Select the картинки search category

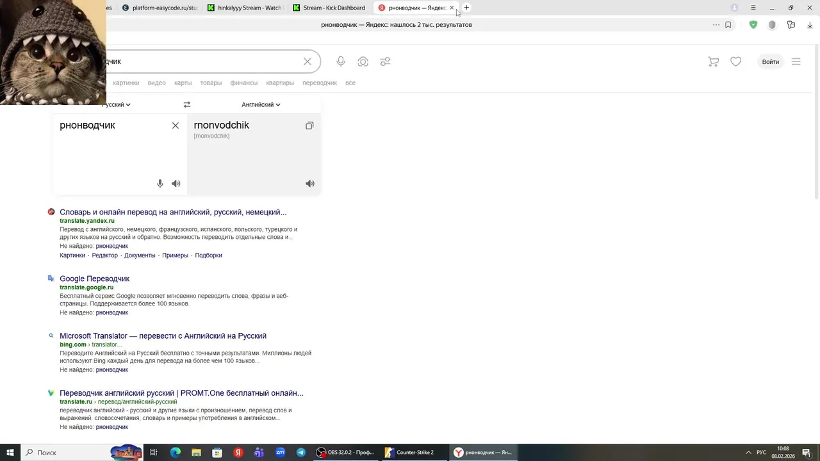coord(126,83)
